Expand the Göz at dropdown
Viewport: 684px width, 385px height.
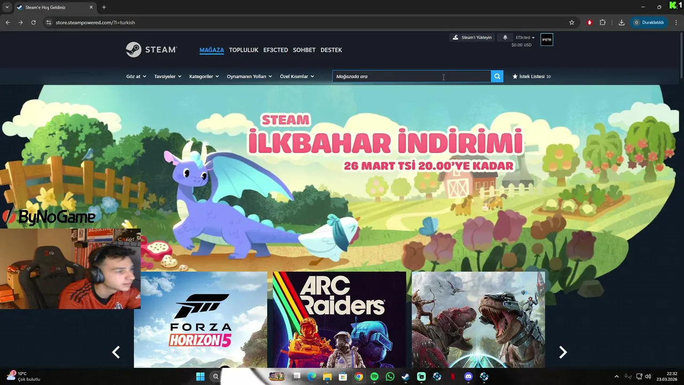tap(136, 76)
